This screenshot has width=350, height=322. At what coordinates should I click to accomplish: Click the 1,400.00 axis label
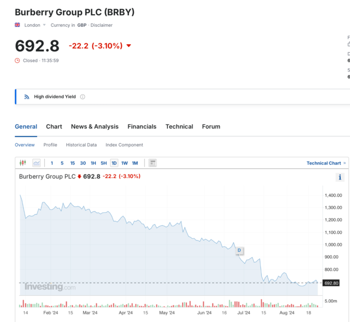point(333,195)
